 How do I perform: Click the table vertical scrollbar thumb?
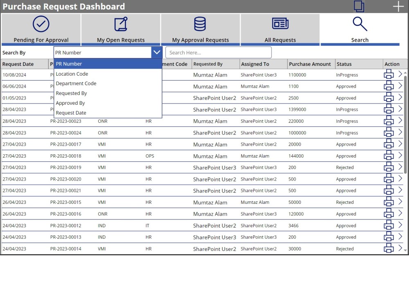point(405,124)
